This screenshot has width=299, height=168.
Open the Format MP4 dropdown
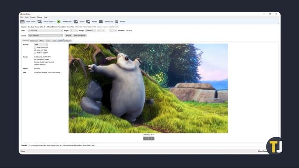point(41,45)
